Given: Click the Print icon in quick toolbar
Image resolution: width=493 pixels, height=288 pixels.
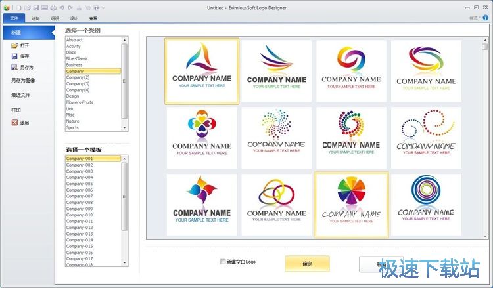Looking at the screenshot, I should click(x=53, y=8).
